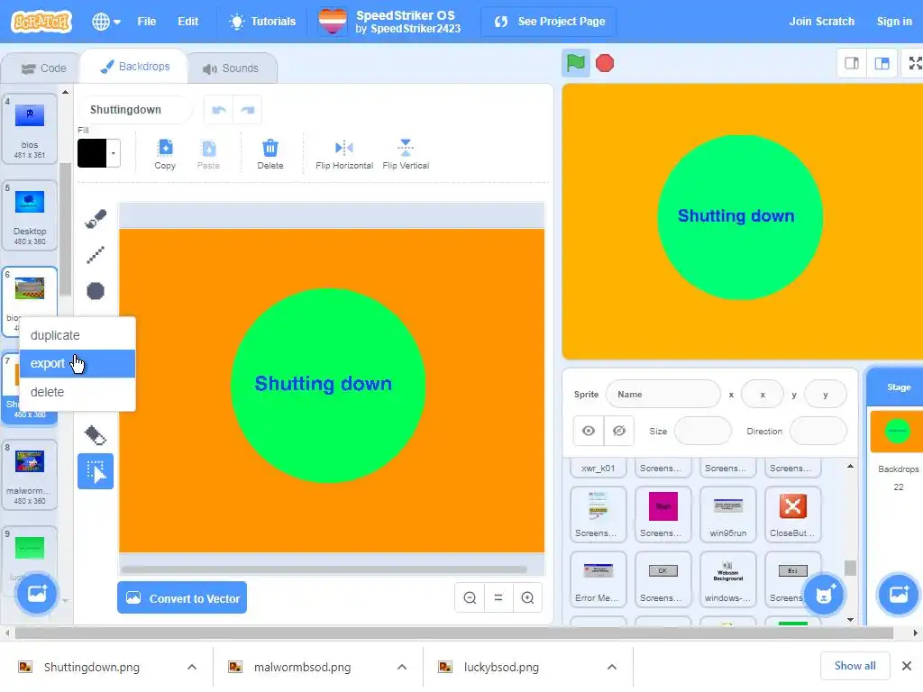Select the Eraser tool
The width and height of the screenshot is (923, 692).
(96, 435)
